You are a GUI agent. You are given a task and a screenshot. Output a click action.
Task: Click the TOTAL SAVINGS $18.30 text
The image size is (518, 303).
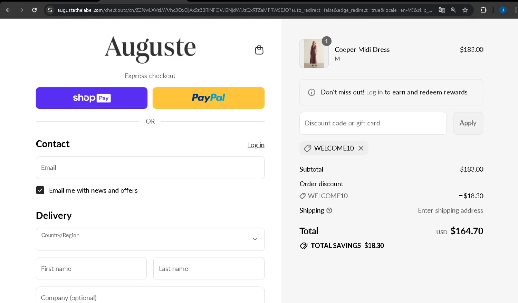[347, 246]
